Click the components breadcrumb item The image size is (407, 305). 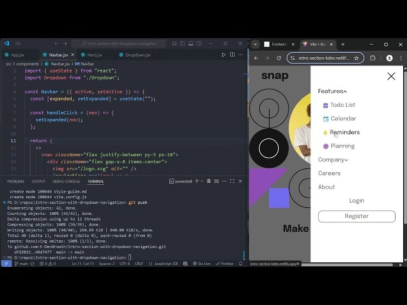click(x=27, y=64)
